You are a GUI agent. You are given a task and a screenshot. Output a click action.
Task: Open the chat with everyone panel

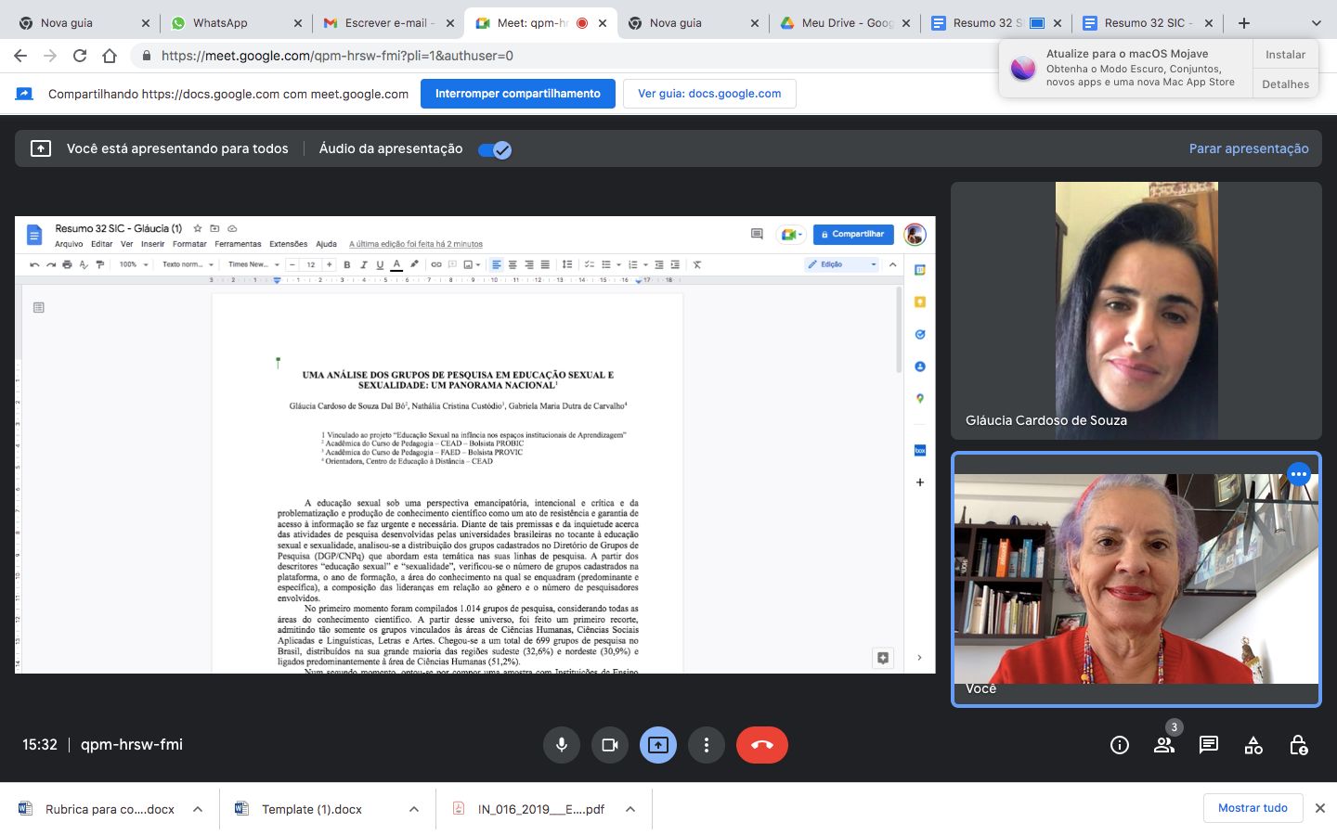coord(1208,745)
